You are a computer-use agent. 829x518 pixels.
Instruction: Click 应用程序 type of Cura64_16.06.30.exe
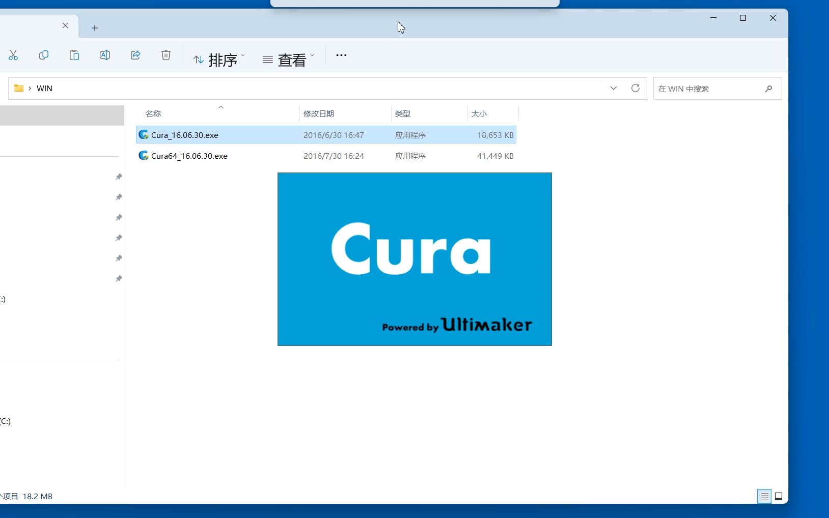410,156
